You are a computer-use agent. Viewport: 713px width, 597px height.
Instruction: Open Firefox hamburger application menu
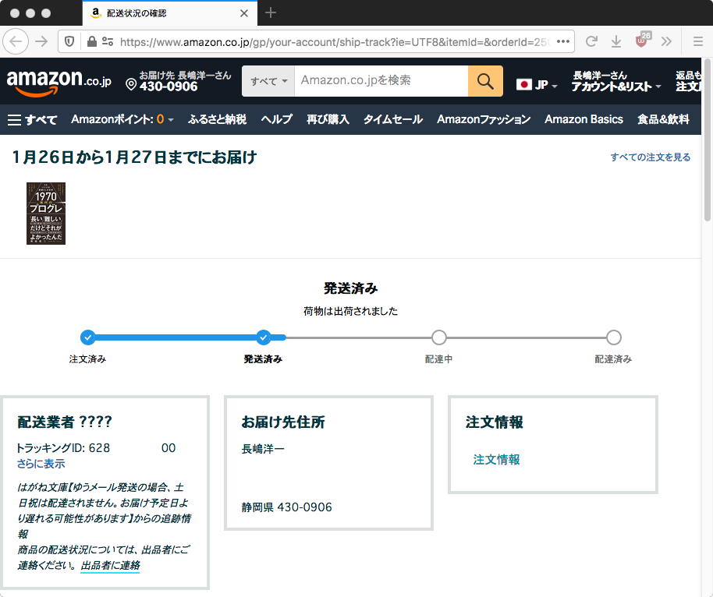(698, 42)
